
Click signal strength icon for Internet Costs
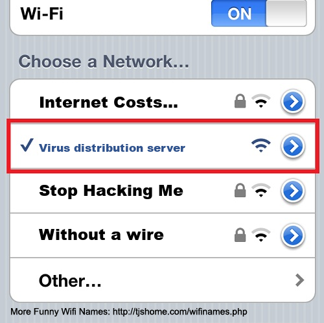[x=261, y=101]
